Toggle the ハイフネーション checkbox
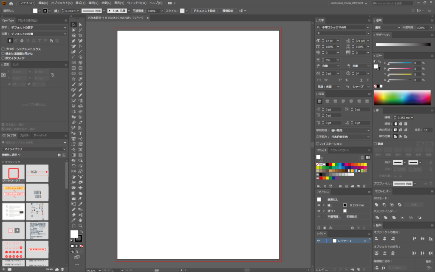 318,144
